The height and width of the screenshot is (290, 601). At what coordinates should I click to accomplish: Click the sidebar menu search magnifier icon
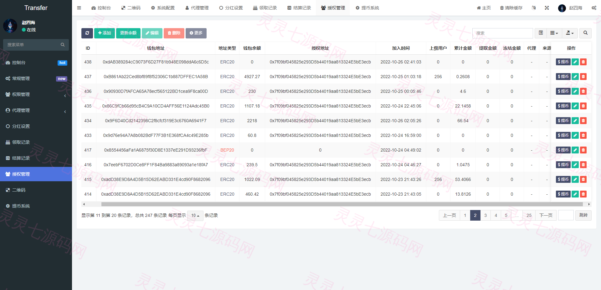pyautogui.click(x=63, y=45)
